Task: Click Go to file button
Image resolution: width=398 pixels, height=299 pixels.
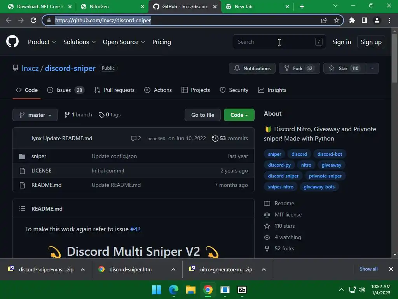Action: coord(202,115)
